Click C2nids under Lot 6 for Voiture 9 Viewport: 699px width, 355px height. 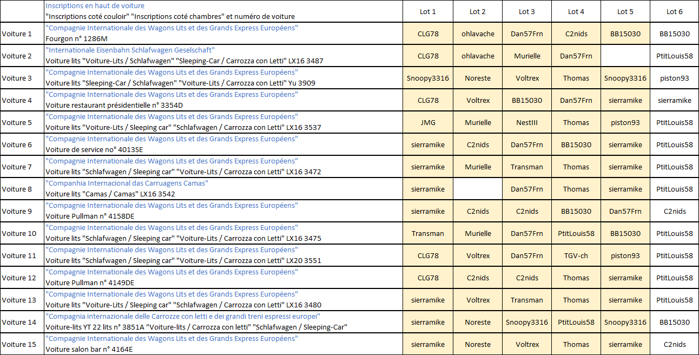pyautogui.click(x=675, y=211)
